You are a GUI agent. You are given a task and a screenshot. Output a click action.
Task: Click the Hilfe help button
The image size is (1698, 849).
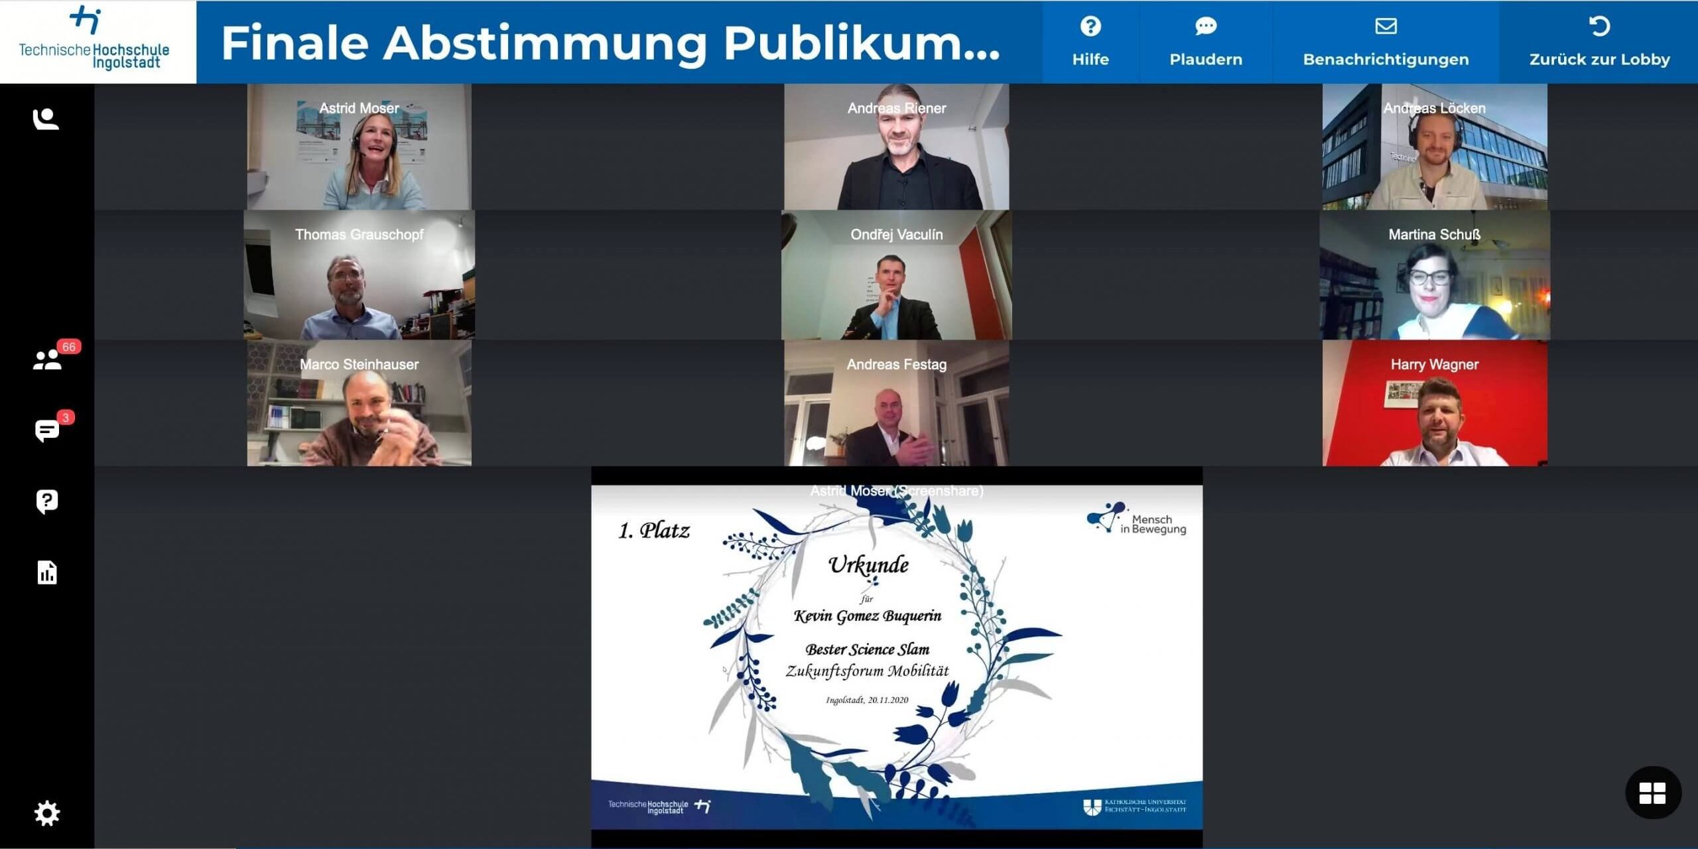click(1090, 42)
